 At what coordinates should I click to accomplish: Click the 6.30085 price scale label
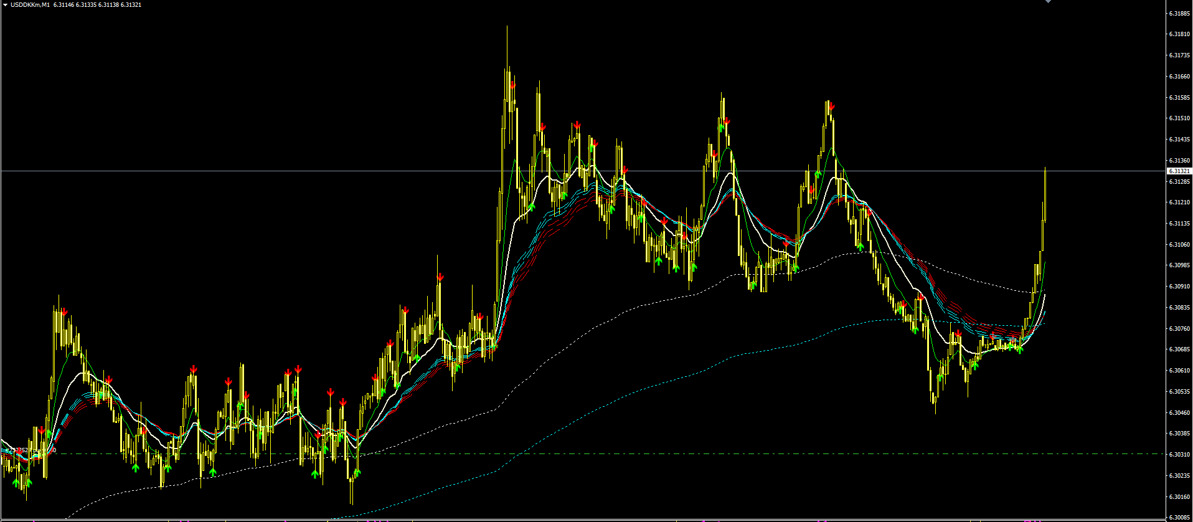(1179, 518)
